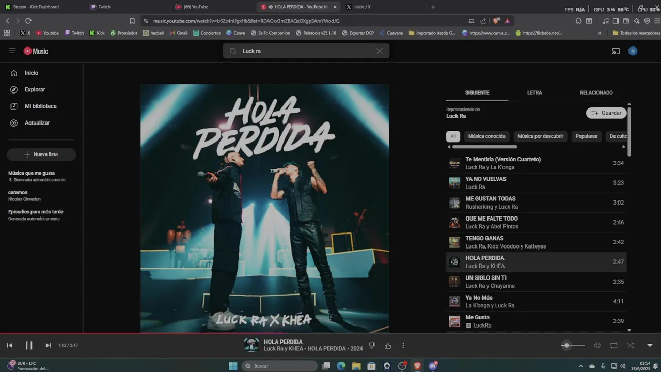Open the account avatar menu
This screenshot has height=372, width=661.
click(633, 51)
